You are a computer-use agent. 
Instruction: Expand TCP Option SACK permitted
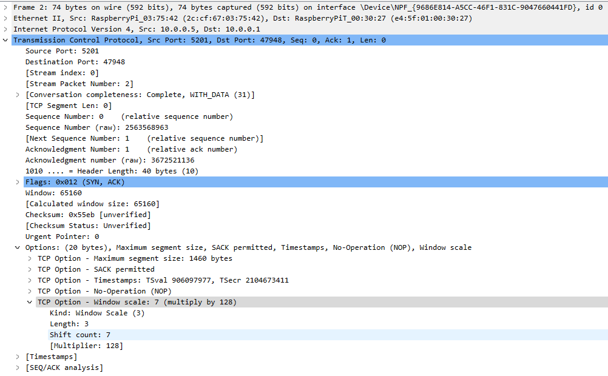tap(30, 269)
